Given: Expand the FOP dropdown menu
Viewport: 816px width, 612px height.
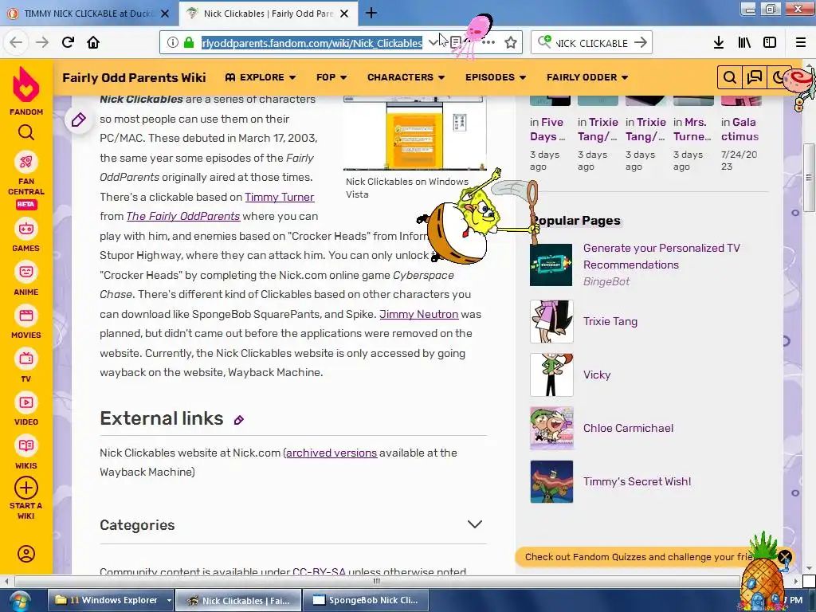Looking at the screenshot, I should 331,77.
